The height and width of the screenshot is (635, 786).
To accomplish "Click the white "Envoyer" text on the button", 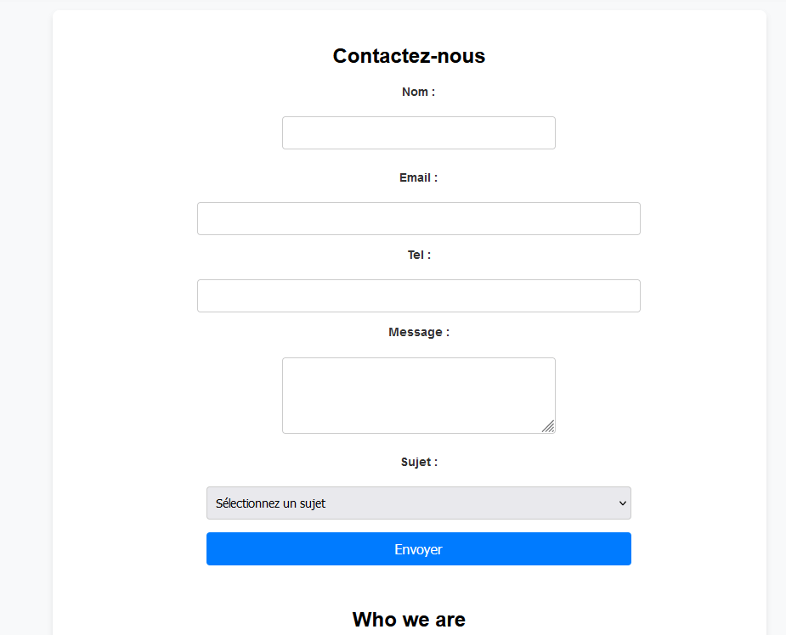I will coord(418,549).
